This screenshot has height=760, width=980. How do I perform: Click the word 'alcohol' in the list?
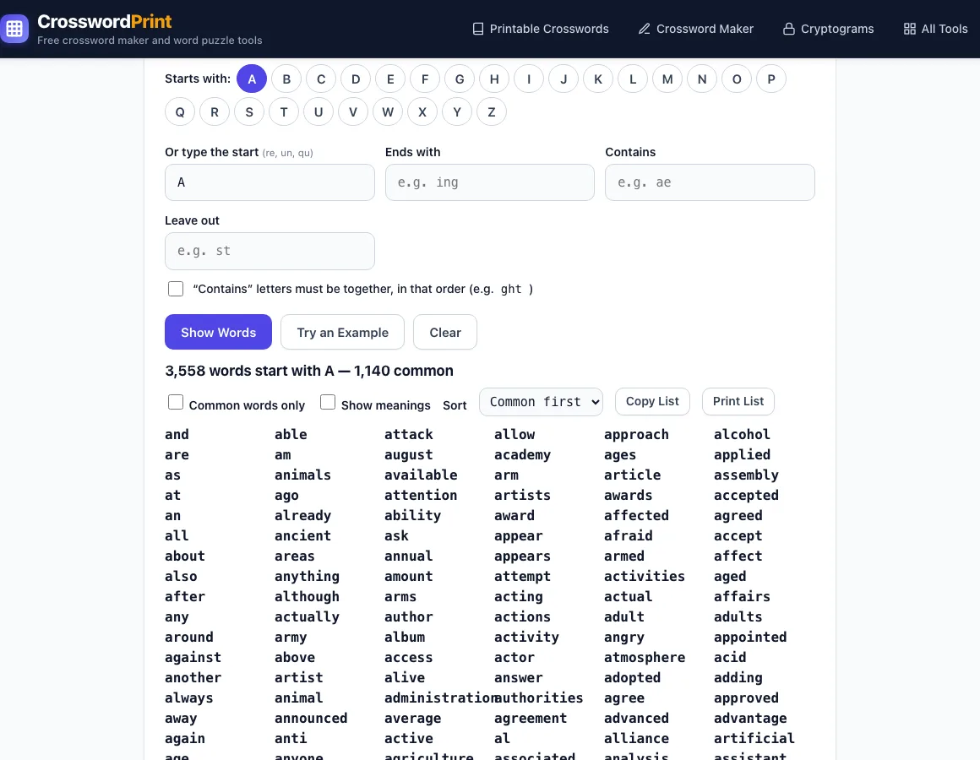pos(742,434)
